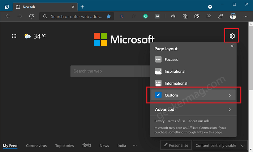Open the Grammarly extension icon
The width and height of the screenshot is (253, 152).
click(146, 16)
